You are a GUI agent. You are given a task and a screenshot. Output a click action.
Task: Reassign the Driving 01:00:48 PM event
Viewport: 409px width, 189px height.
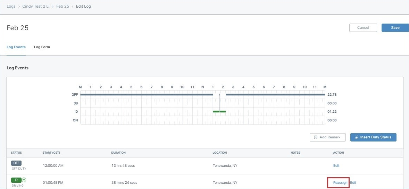340,183
